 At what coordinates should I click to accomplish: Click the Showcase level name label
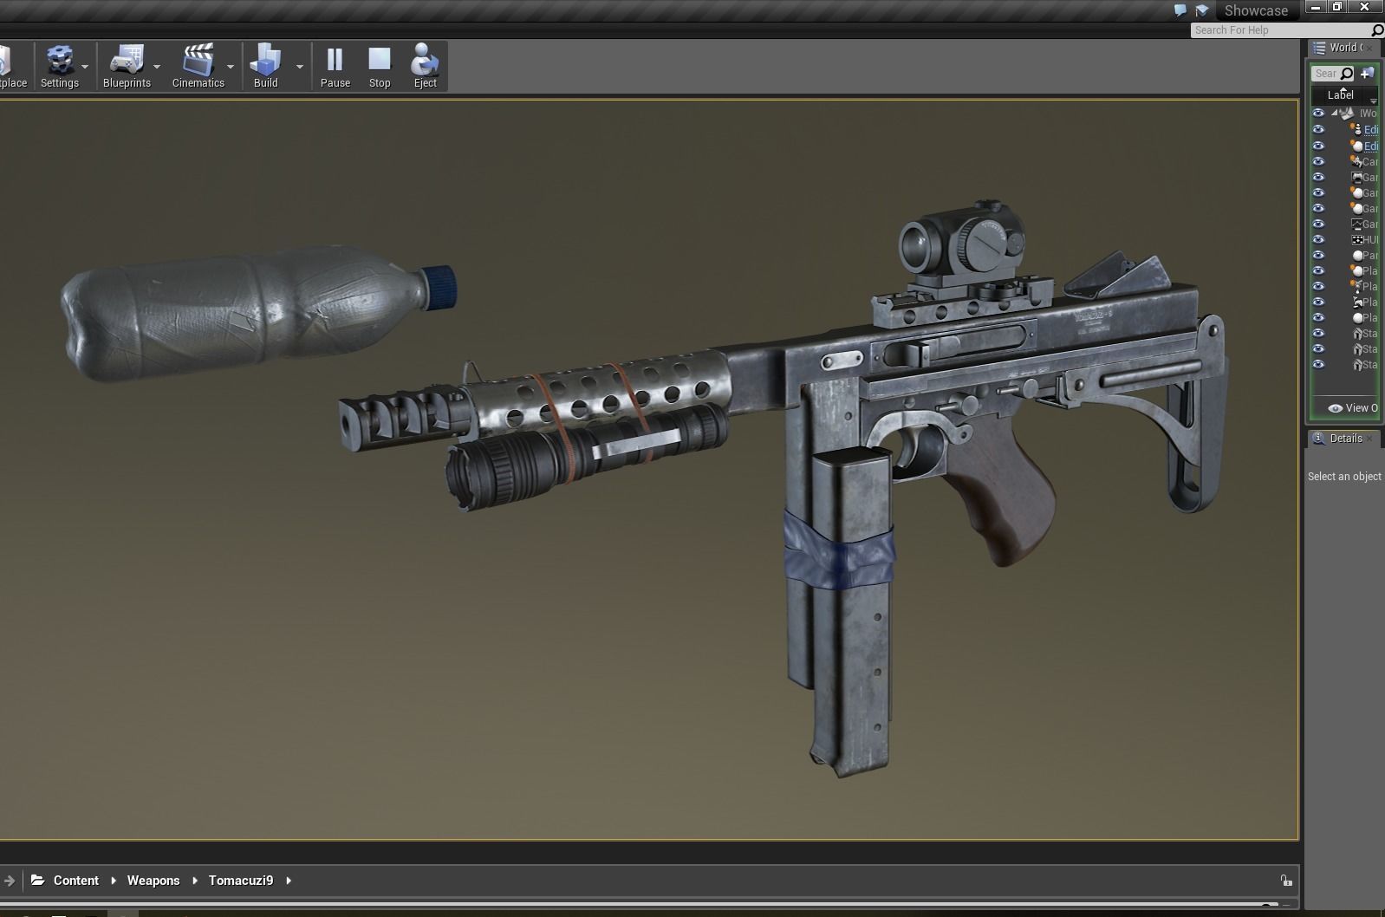tap(1256, 10)
